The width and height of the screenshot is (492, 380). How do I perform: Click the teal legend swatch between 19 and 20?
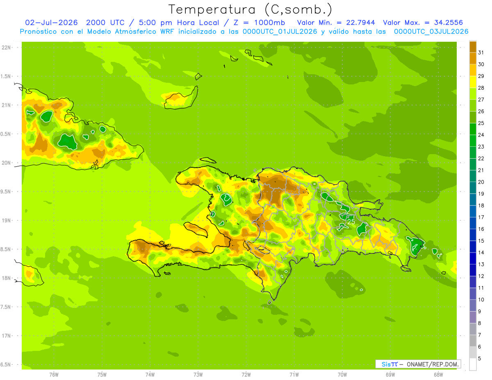coord(473,188)
